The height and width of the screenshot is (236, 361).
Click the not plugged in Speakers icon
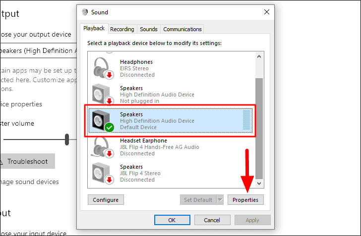103,94
